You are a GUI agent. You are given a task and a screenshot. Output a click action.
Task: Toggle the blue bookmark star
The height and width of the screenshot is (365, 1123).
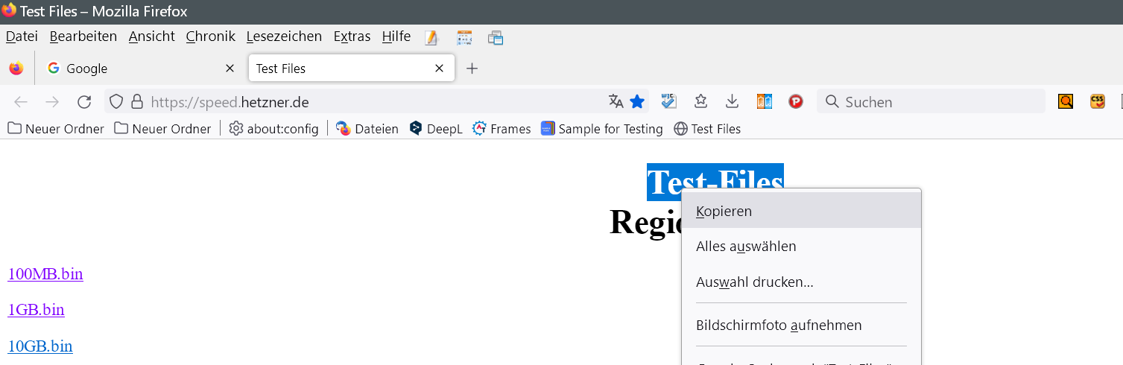637,101
